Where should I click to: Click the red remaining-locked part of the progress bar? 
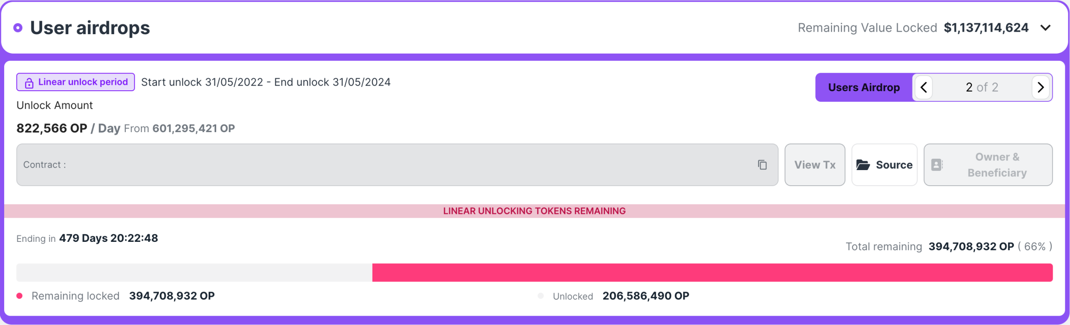[712, 273]
